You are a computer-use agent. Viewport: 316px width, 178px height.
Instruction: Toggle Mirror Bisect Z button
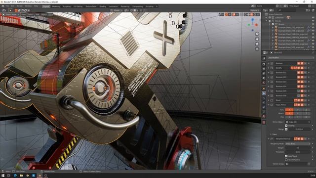306,113
